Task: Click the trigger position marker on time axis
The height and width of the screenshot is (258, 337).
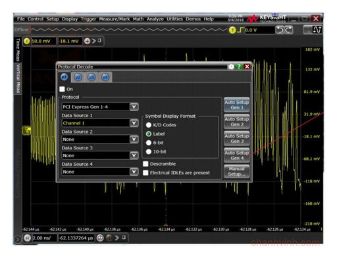Action: coord(166,225)
